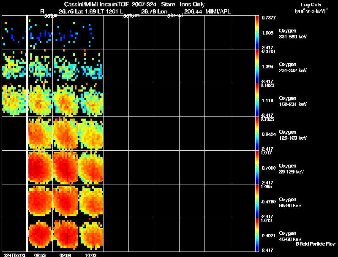
Task: Click the '-0.7877' color scale value
Action: point(268,18)
